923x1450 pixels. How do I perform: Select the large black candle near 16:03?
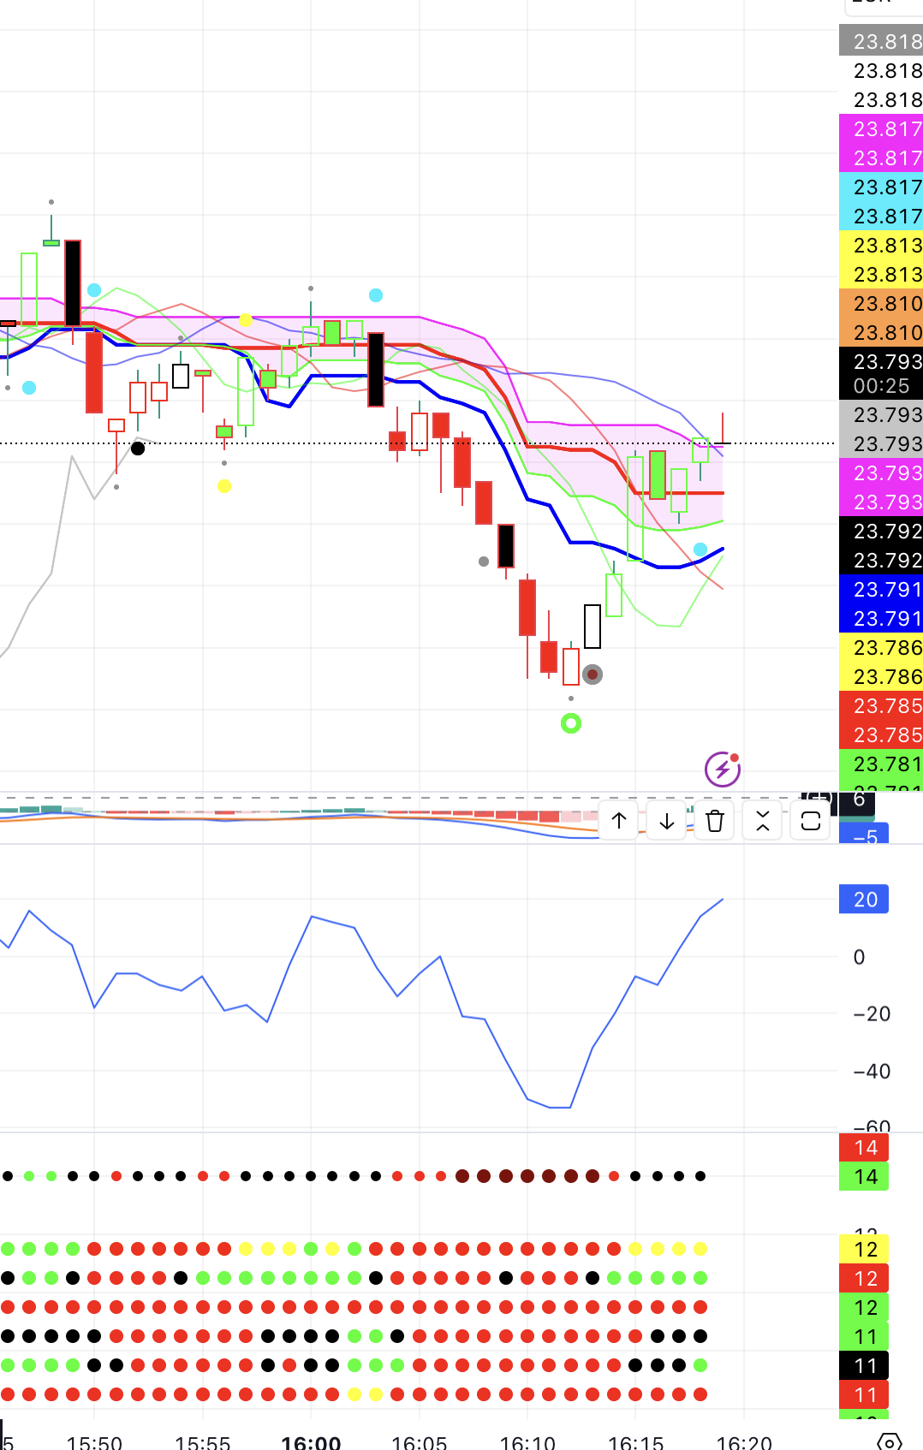[x=376, y=370]
